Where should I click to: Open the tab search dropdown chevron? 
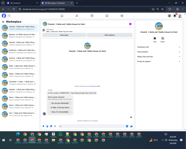click(3, 3)
